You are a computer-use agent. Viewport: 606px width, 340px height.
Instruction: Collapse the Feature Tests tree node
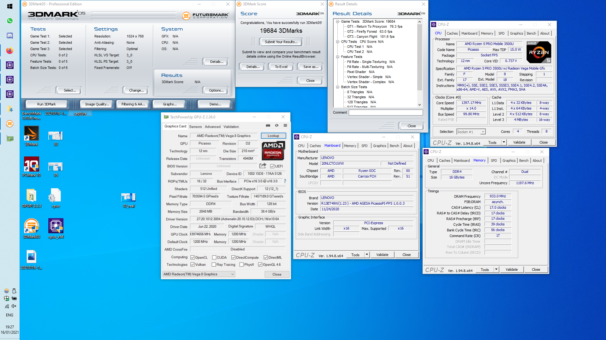(x=337, y=57)
